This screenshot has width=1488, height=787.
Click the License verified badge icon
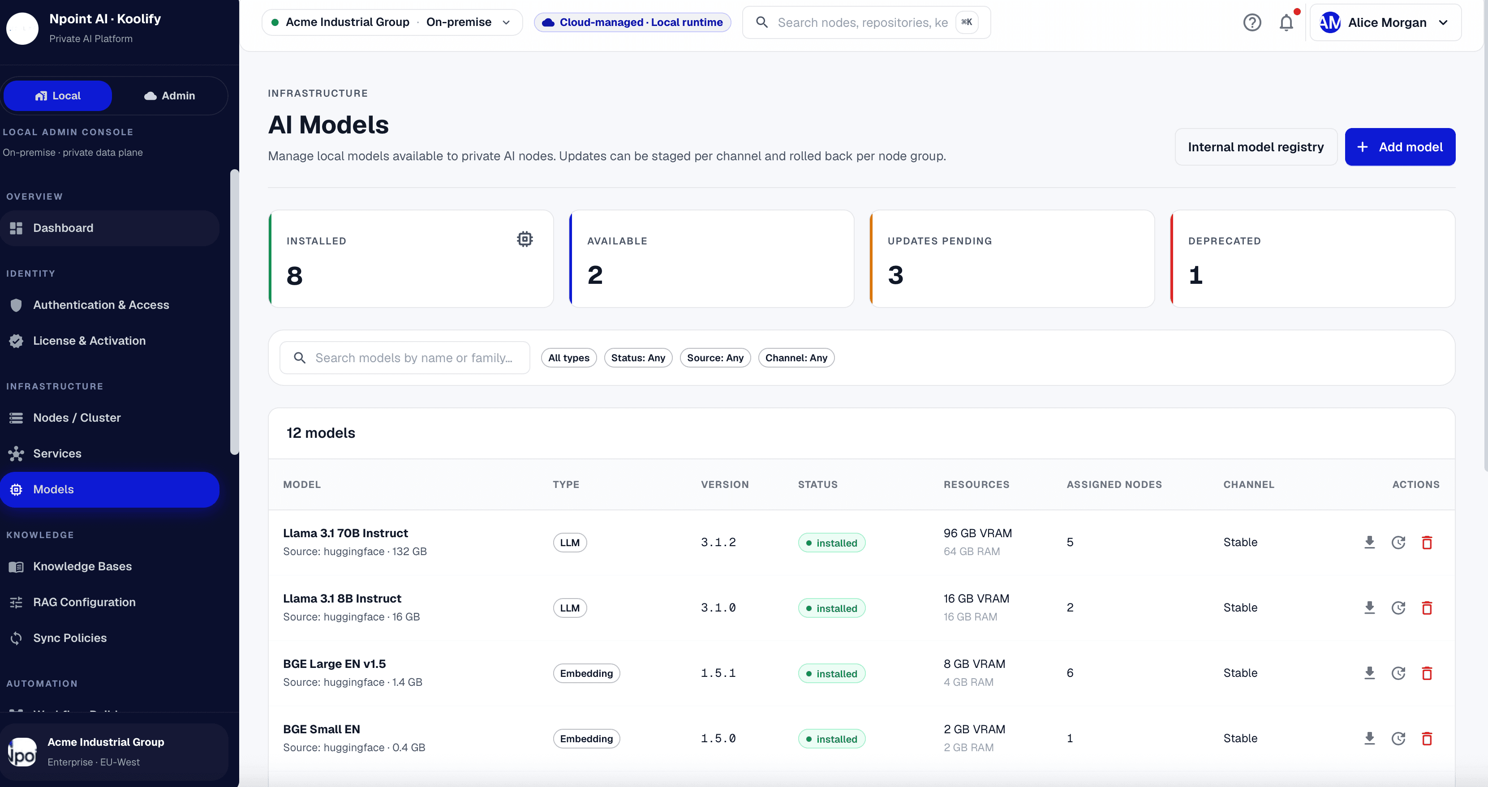click(x=16, y=341)
